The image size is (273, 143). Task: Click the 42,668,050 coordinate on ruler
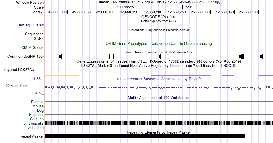tap(81, 12)
